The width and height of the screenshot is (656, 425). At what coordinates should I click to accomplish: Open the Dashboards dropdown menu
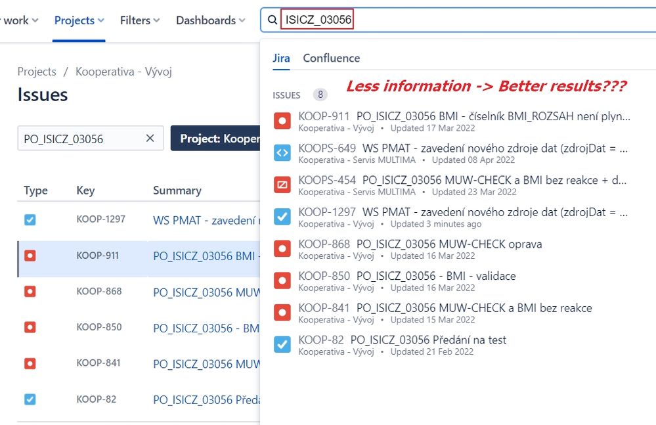coord(210,20)
